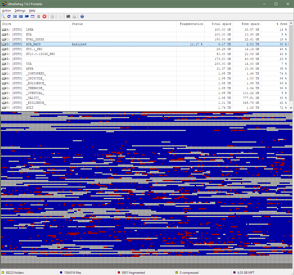The height and width of the screenshot is (275, 294).
Task: Select drive Q: _UALITY_ row
Action: coord(145,98)
